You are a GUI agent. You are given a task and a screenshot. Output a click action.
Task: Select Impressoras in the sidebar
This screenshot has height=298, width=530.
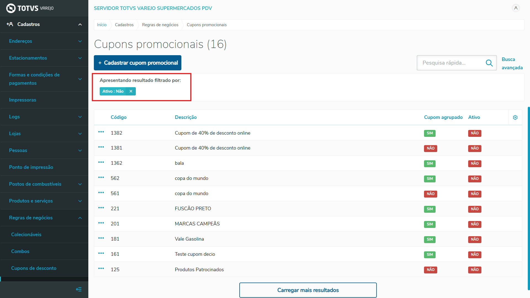click(23, 100)
